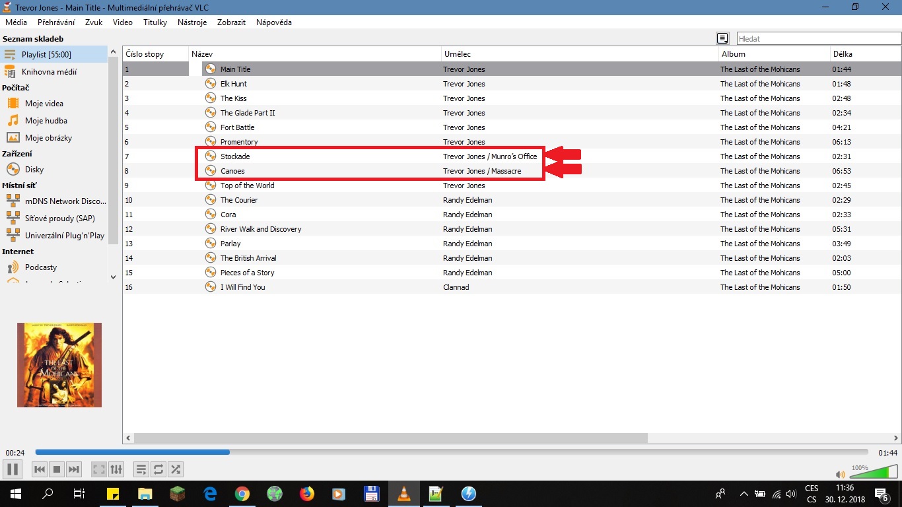Screen dimensions: 902x507
Task: Switch the playlist view mode icon
Action: [x=722, y=38]
